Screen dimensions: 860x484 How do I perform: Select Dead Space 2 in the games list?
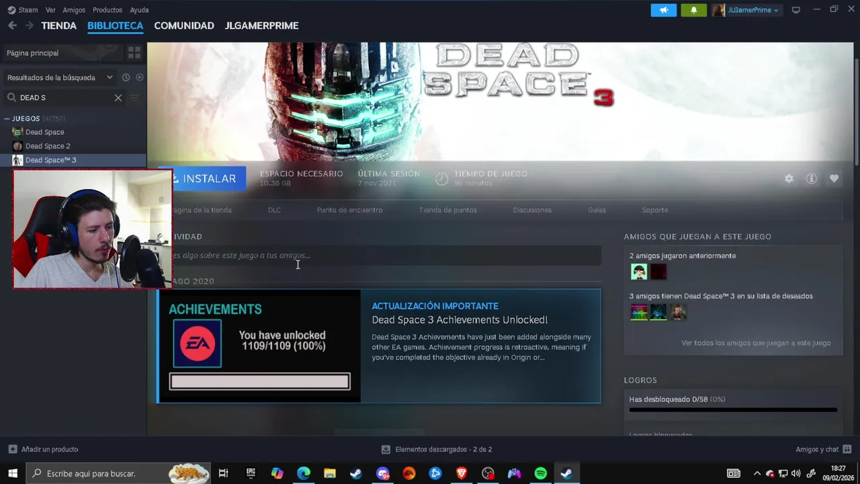(48, 146)
